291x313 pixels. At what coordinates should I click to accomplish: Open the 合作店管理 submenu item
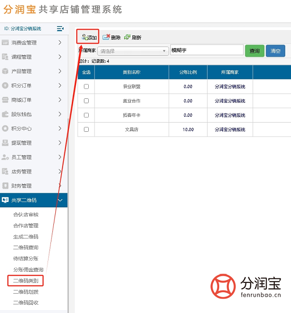coord(26,226)
